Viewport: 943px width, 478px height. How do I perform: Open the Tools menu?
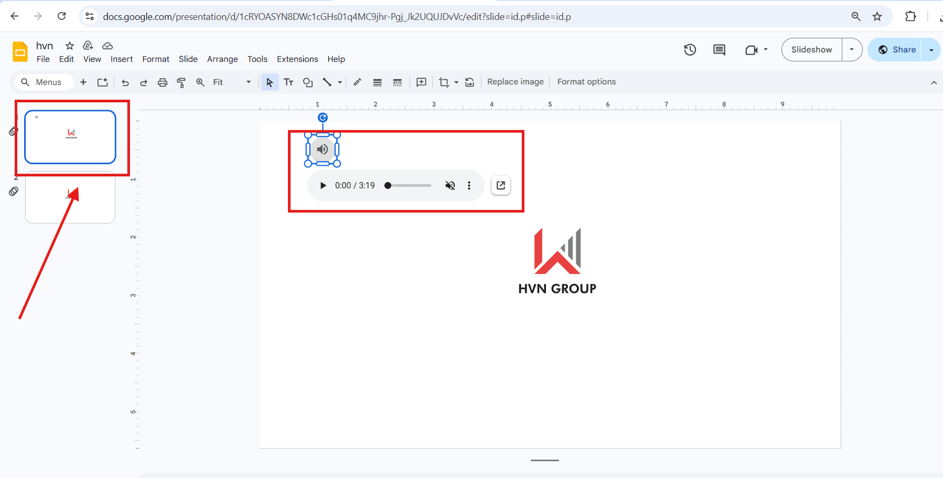coord(258,59)
